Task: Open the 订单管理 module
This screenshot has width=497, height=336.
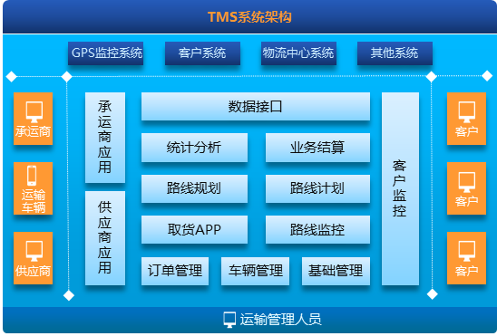Action: tap(175, 271)
